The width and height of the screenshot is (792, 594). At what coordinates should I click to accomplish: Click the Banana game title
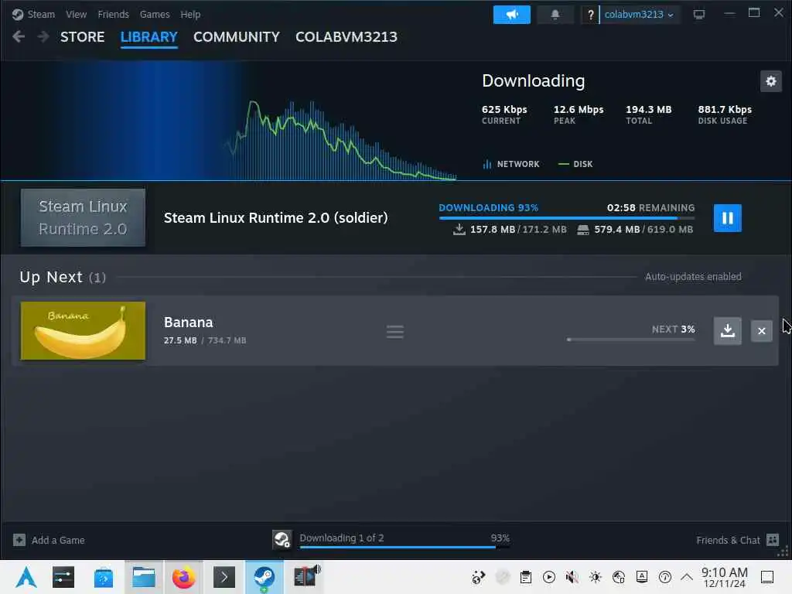click(x=189, y=323)
